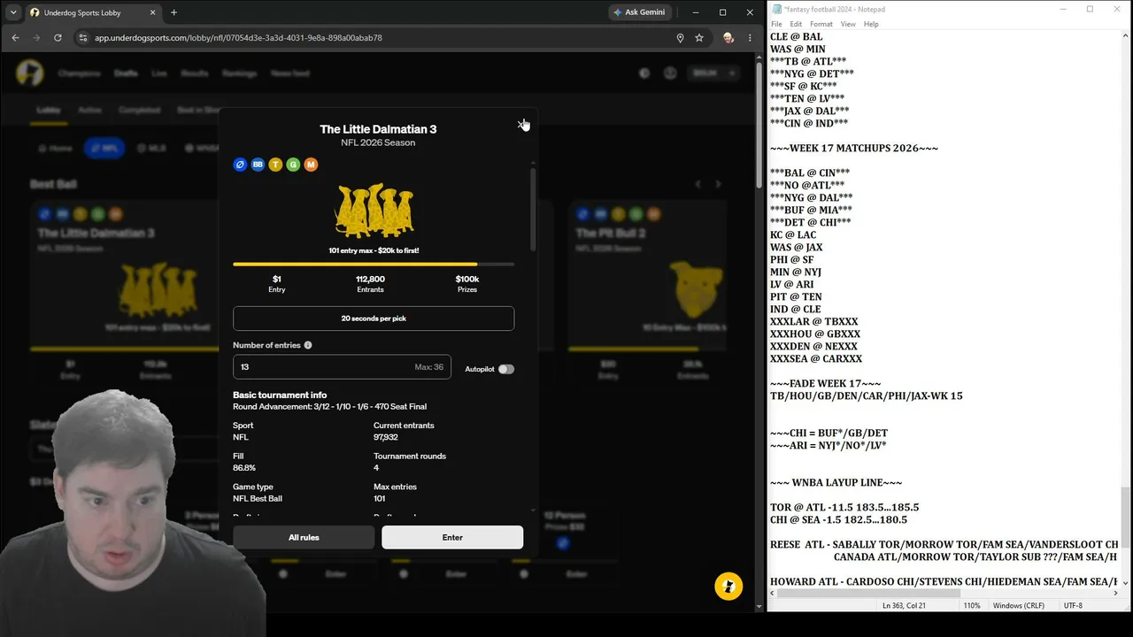Open All rules for the tournament
Viewport: 1133px width, 637px height.
304,537
